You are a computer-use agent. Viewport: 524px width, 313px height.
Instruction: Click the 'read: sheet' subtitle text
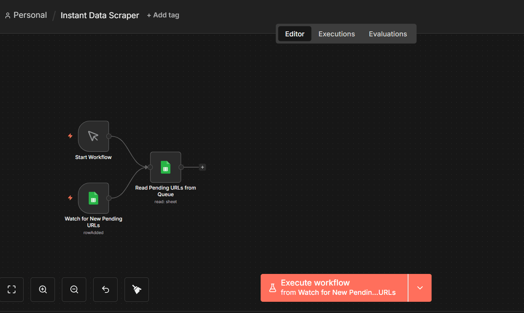tap(166, 202)
